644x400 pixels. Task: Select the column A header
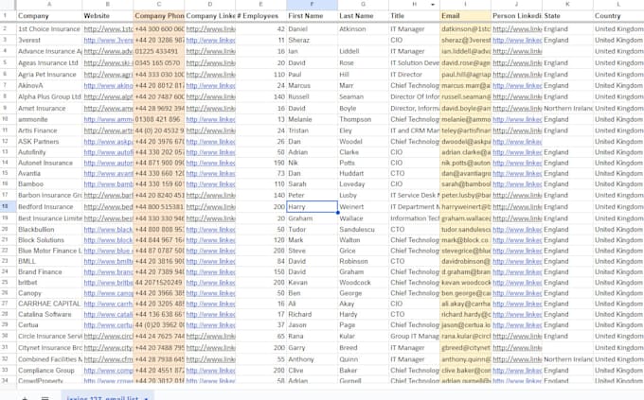49,5
